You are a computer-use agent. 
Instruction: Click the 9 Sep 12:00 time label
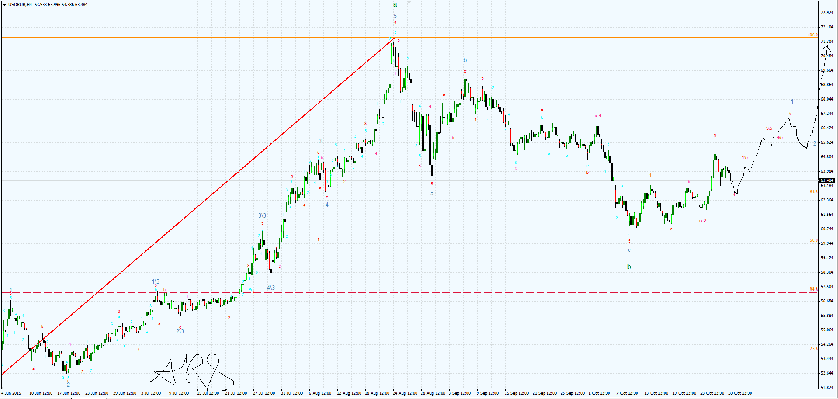pos(488,393)
